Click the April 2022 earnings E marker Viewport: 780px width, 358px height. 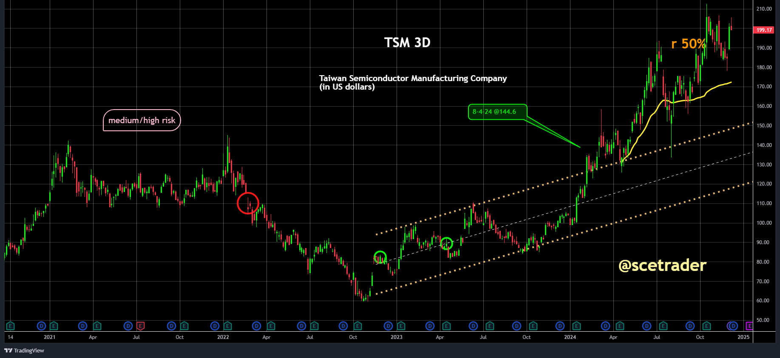pyautogui.click(x=271, y=326)
